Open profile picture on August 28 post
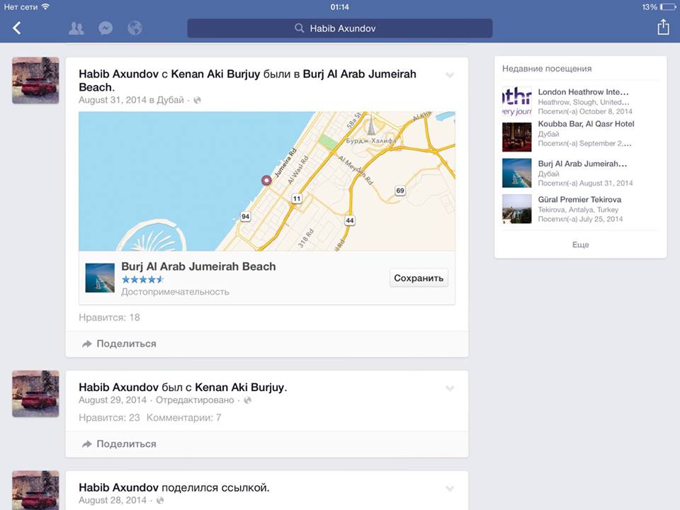Image resolution: width=680 pixels, height=510 pixels. pyautogui.click(x=35, y=490)
